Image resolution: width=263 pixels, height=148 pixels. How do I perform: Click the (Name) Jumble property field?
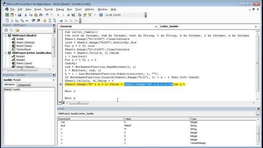point(29,90)
